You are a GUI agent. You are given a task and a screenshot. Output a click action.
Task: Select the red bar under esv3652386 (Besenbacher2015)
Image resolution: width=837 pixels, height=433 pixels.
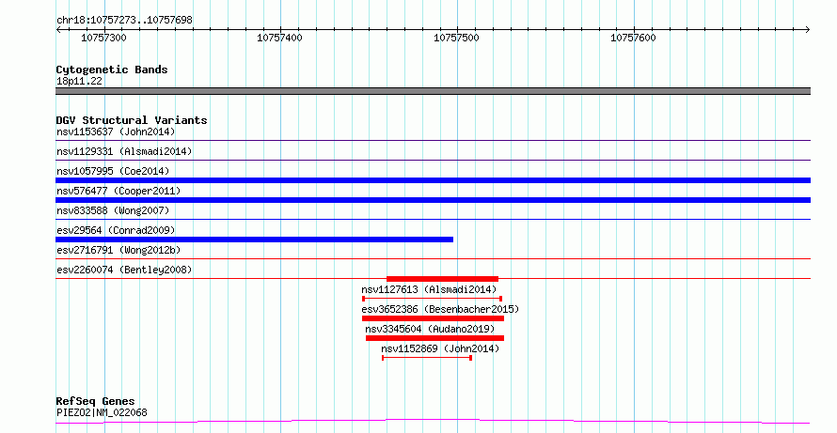433,318
